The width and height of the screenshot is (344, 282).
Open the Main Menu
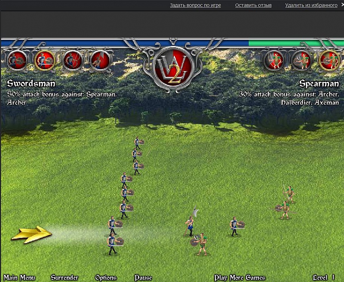coord(19,278)
